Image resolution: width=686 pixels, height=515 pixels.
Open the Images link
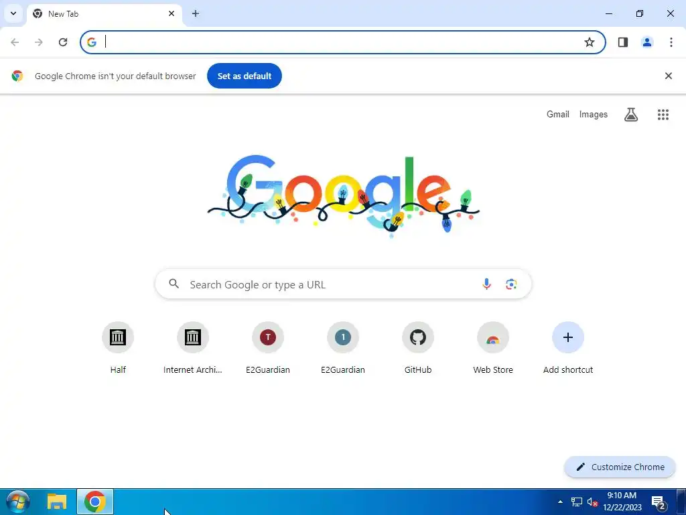pyautogui.click(x=594, y=114)
